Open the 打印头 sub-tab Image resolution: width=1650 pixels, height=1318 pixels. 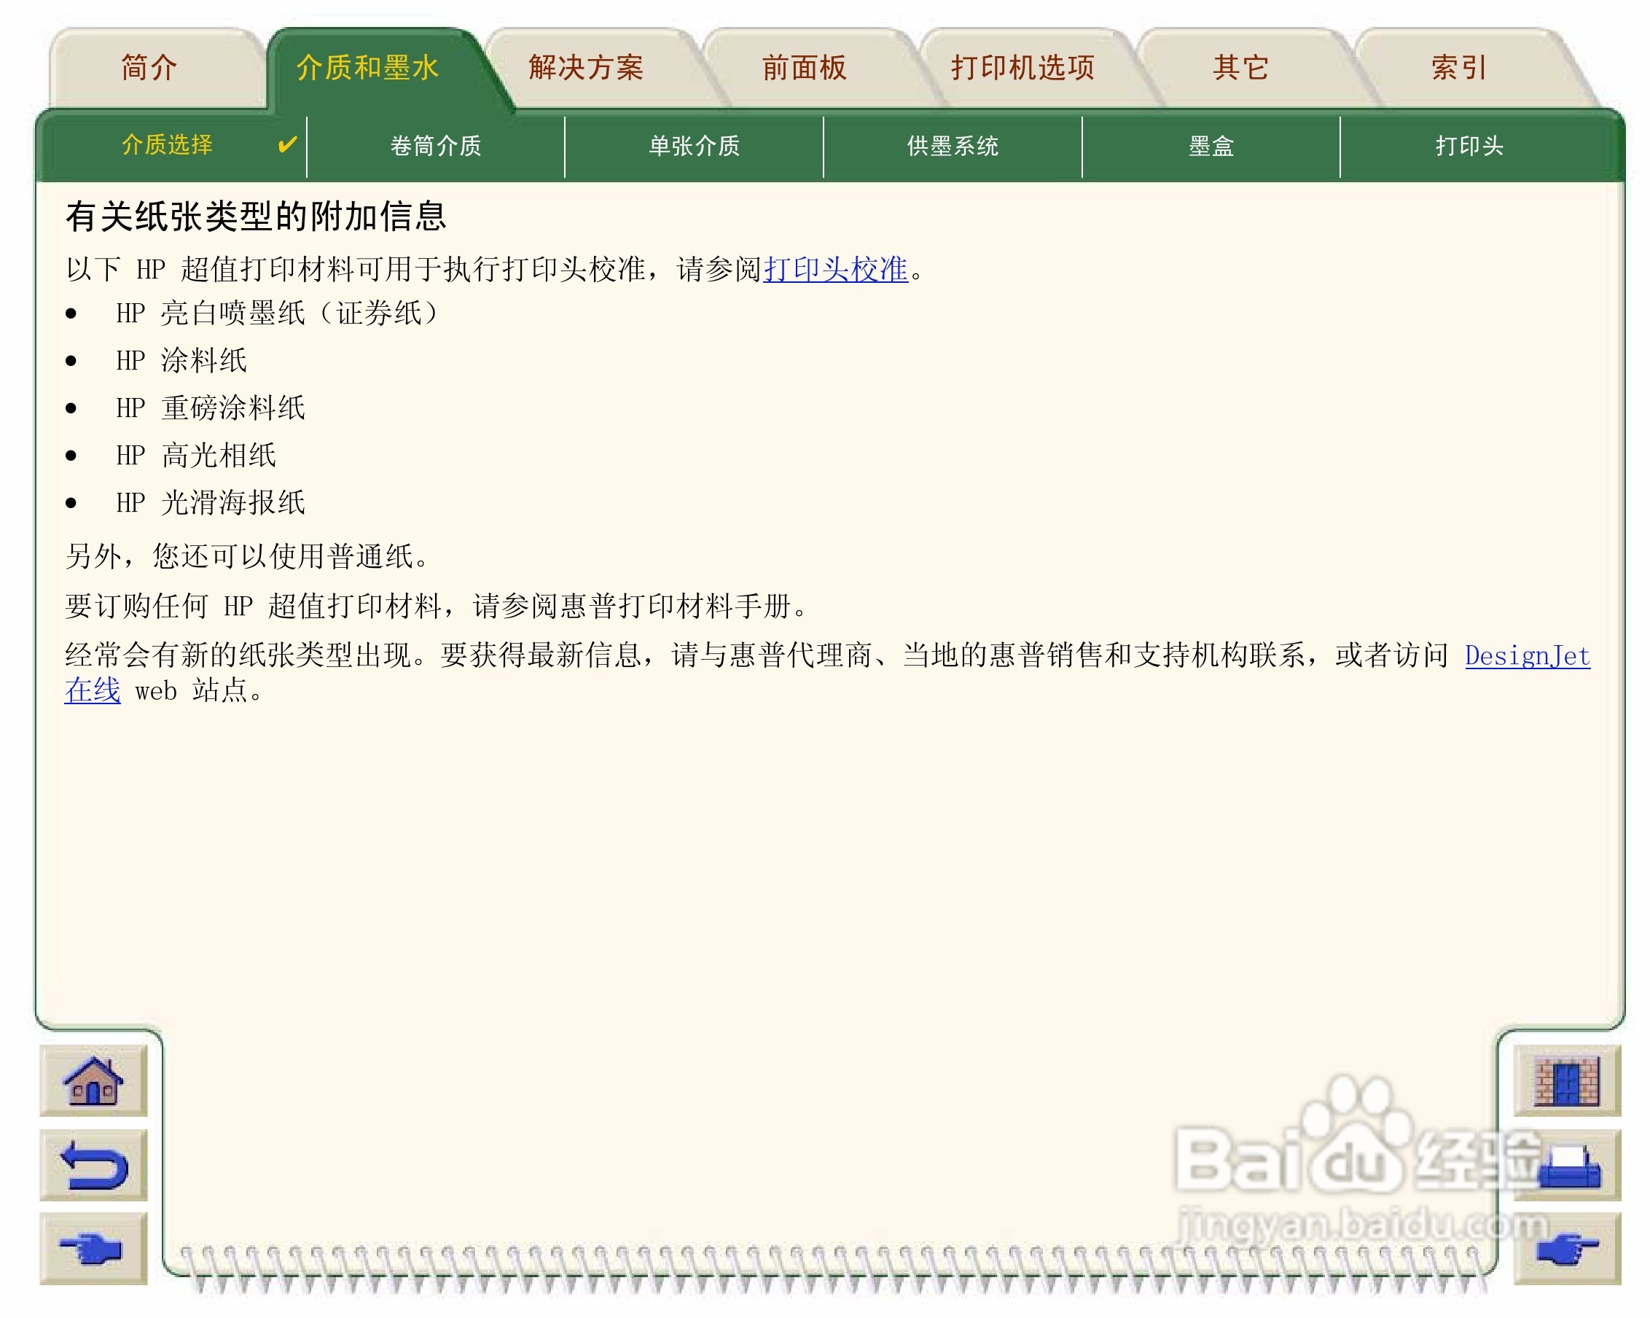1469,145
